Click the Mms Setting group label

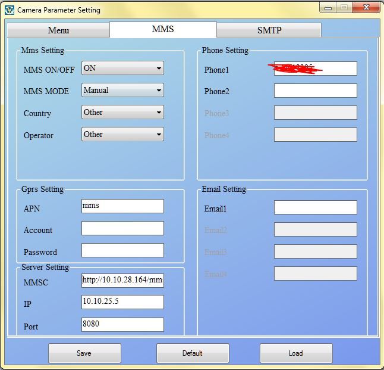pyautogui.click(x=43, y=50)
